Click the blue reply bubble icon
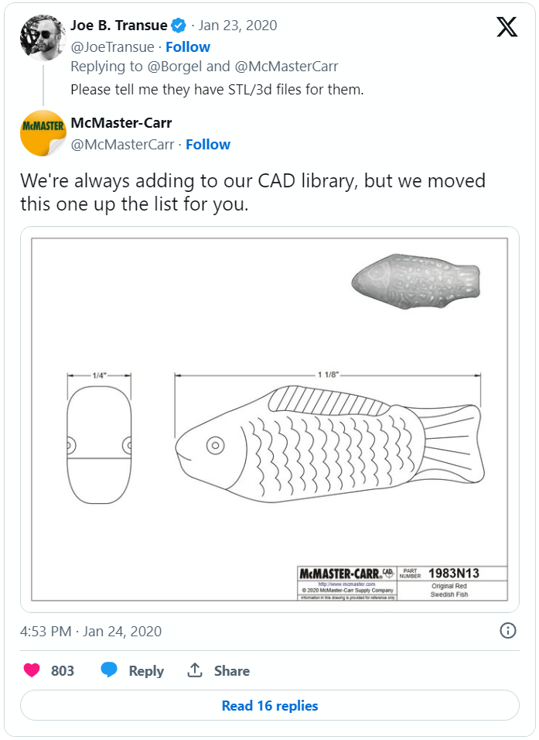The image size is (539, 740). coord(109,671)
